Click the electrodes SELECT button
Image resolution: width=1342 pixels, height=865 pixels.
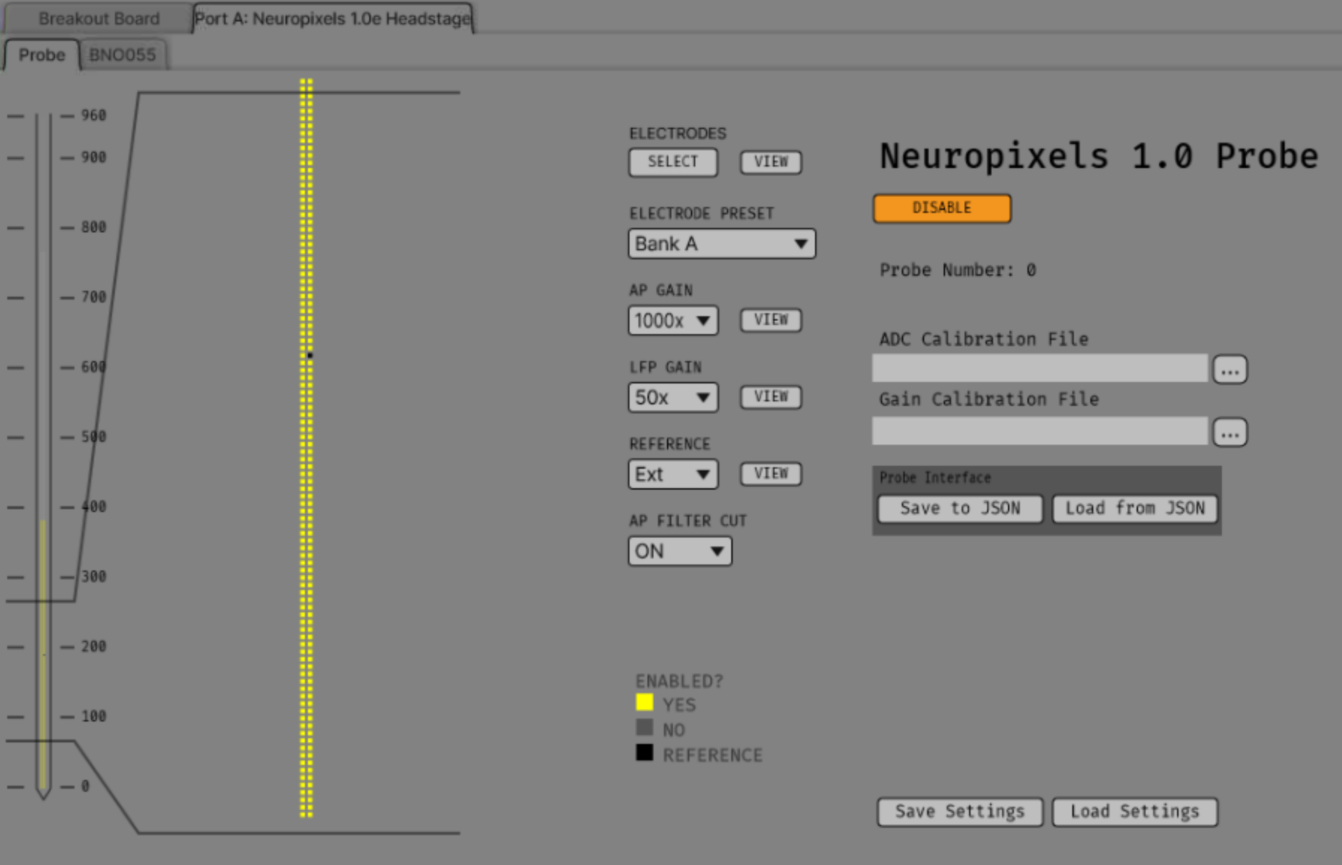tap(672, 162)
